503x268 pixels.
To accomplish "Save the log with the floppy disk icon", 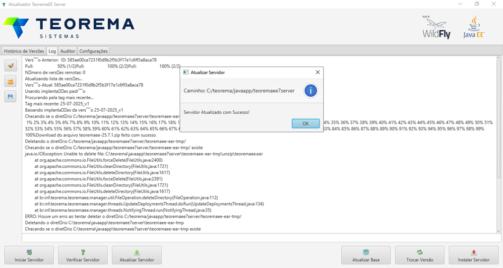I will (x=10, y=97).
